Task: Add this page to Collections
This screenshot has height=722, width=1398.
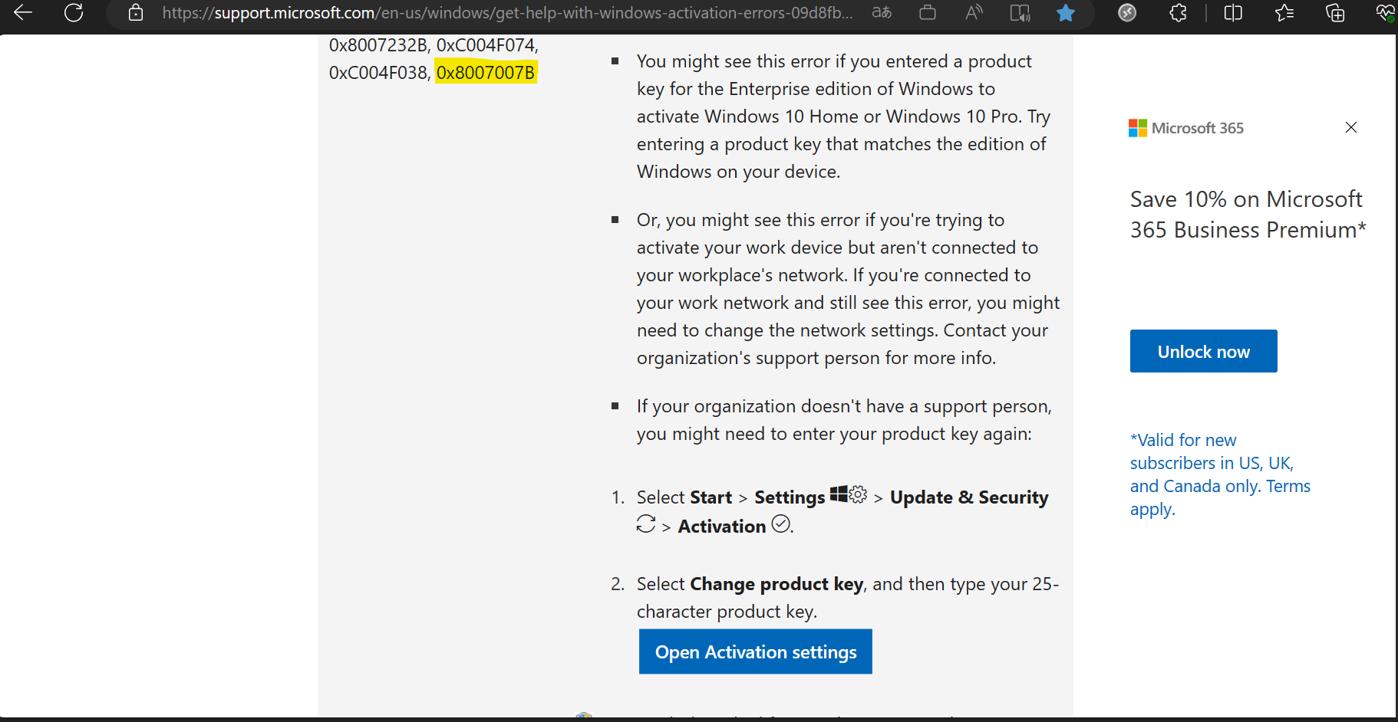Action: tap(1334, 13)
